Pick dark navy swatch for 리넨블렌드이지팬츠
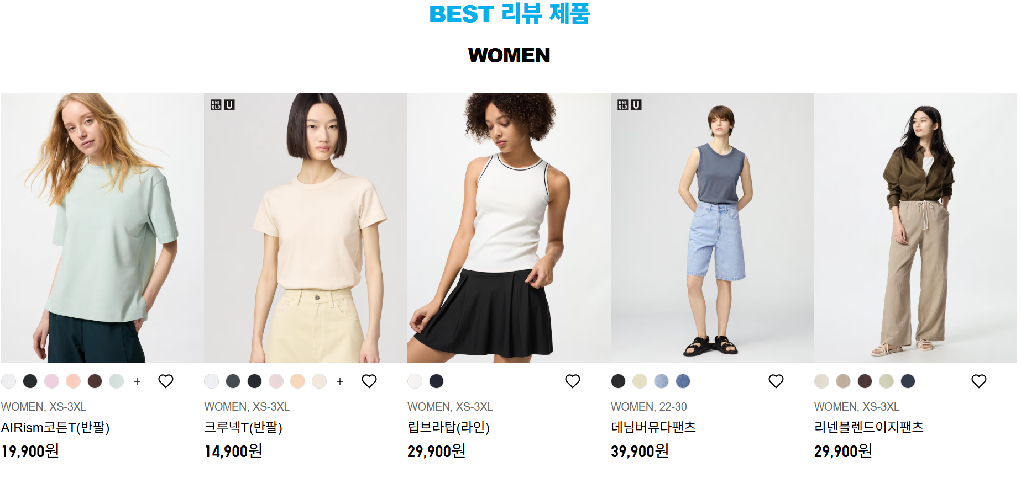Viewport: 1021px width, 478px height. pyautogui.click(x=908, y=381)
